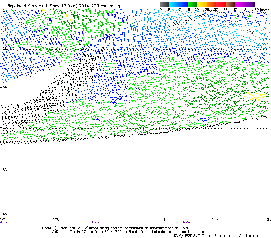Viewport: 271px width, 238px height.
Task: Click the gray 0-5 knots legend swatch
Action: [x=164, y=4]
